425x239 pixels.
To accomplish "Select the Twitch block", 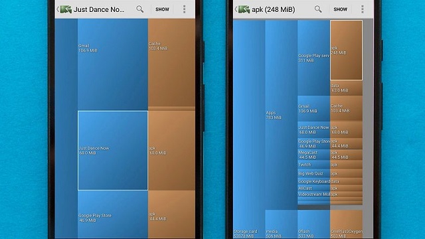I will [313, 165].
